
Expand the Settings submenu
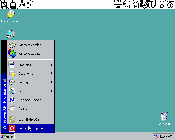31,82
